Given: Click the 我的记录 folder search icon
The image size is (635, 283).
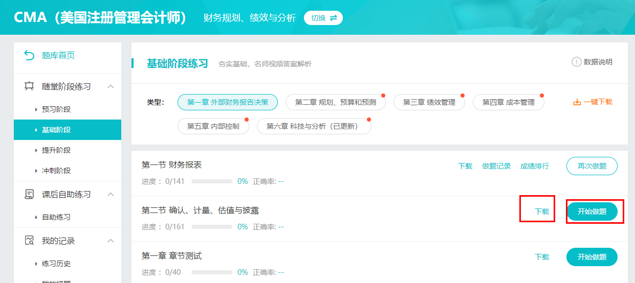Looking at the screenshot, I should (x=30, y=241).
